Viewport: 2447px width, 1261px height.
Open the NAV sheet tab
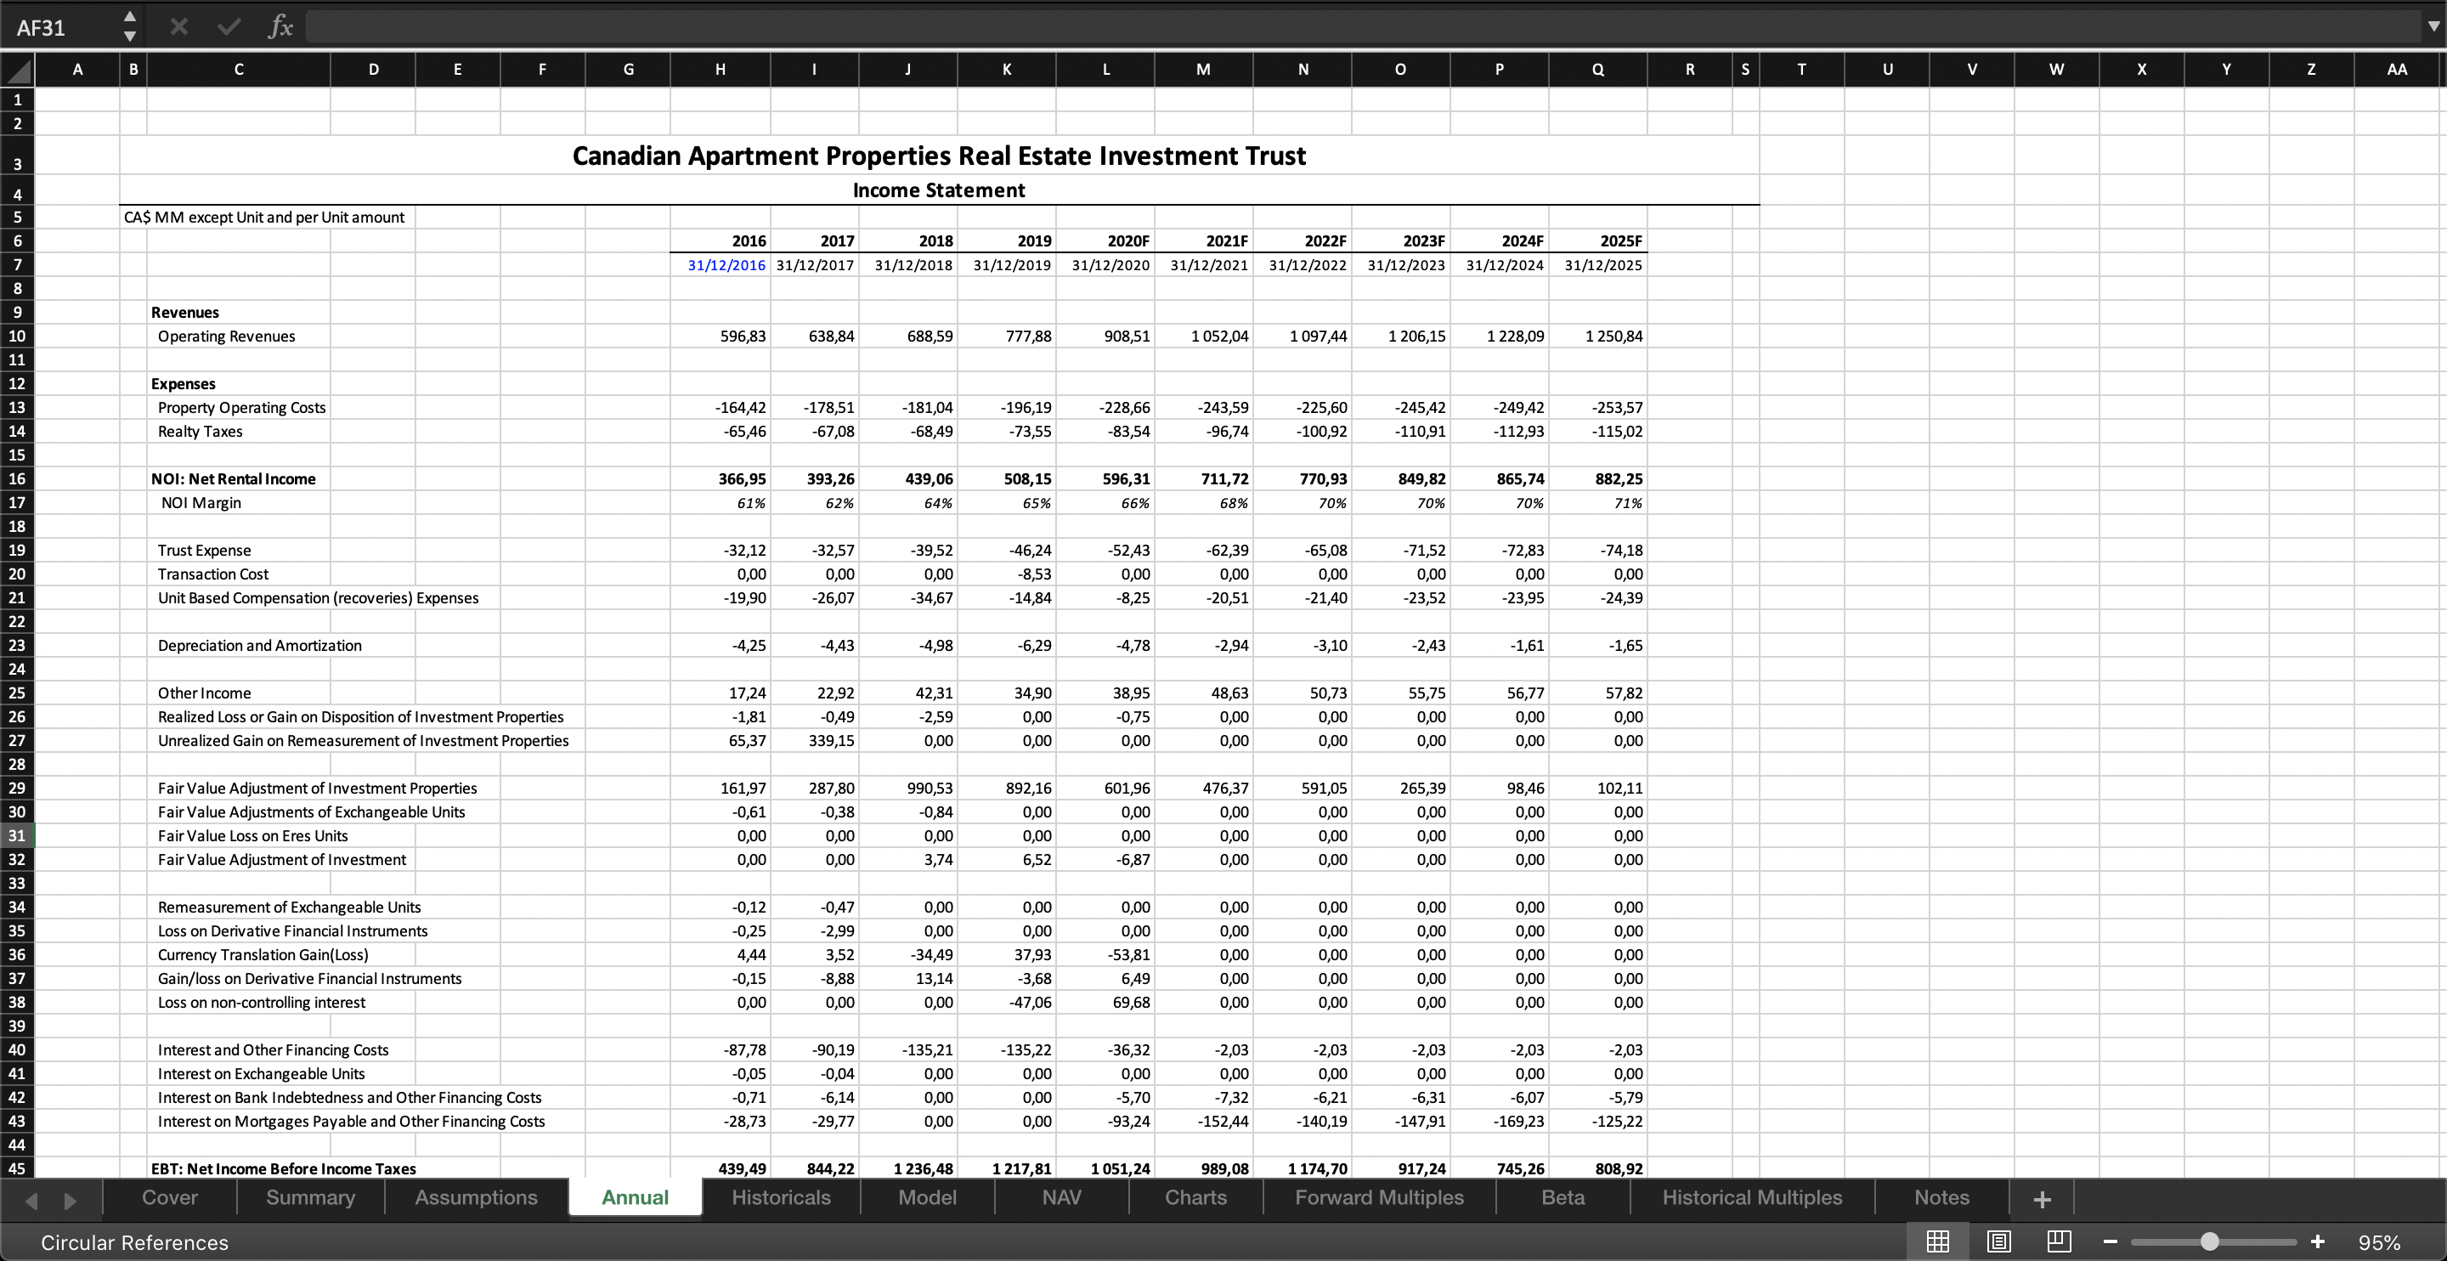pyautogui.click(x=1061, y=1197)
